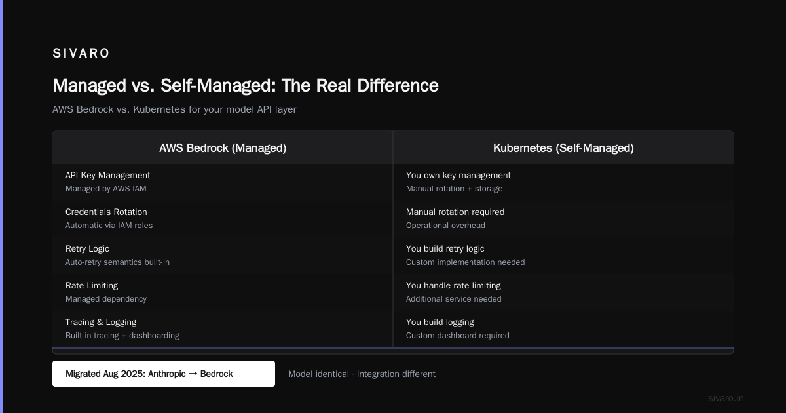The width and height of the screenshot is (786, 413).
Task: Click the 'Migrated Aug 2025: Anthropic → Bedrock' badge
Action: click(x=164, y=374)
